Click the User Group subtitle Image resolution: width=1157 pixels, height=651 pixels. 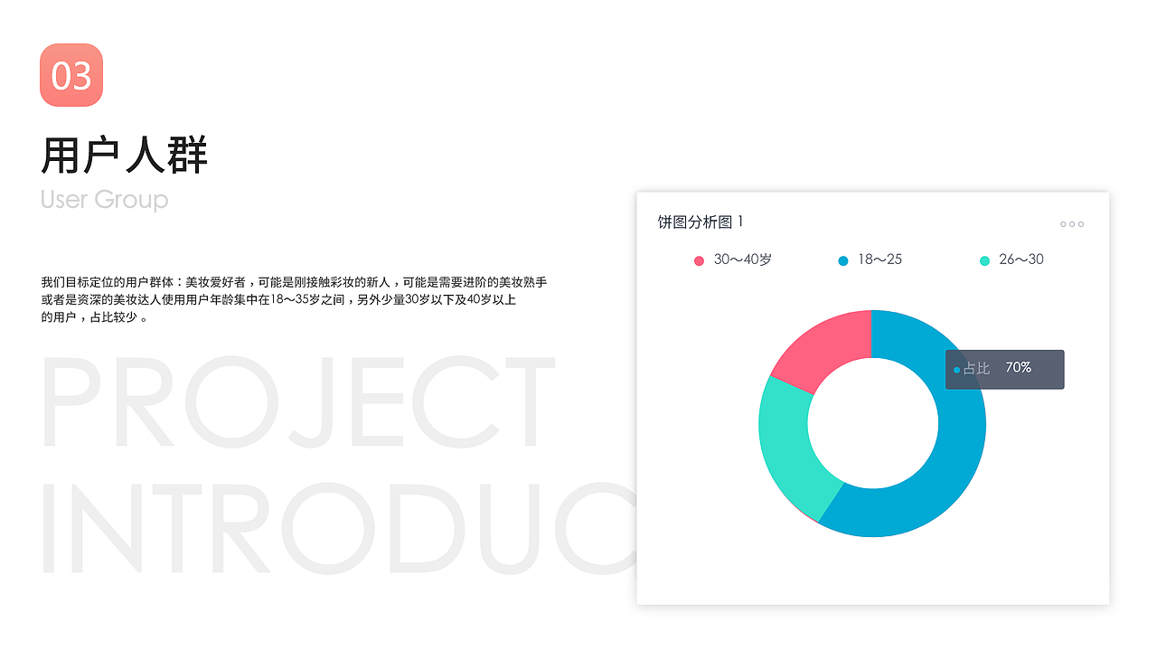pos(105,199)
